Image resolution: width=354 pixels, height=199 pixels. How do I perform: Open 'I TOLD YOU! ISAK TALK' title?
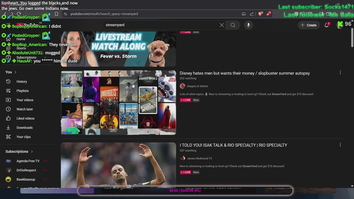click(233, 145)
